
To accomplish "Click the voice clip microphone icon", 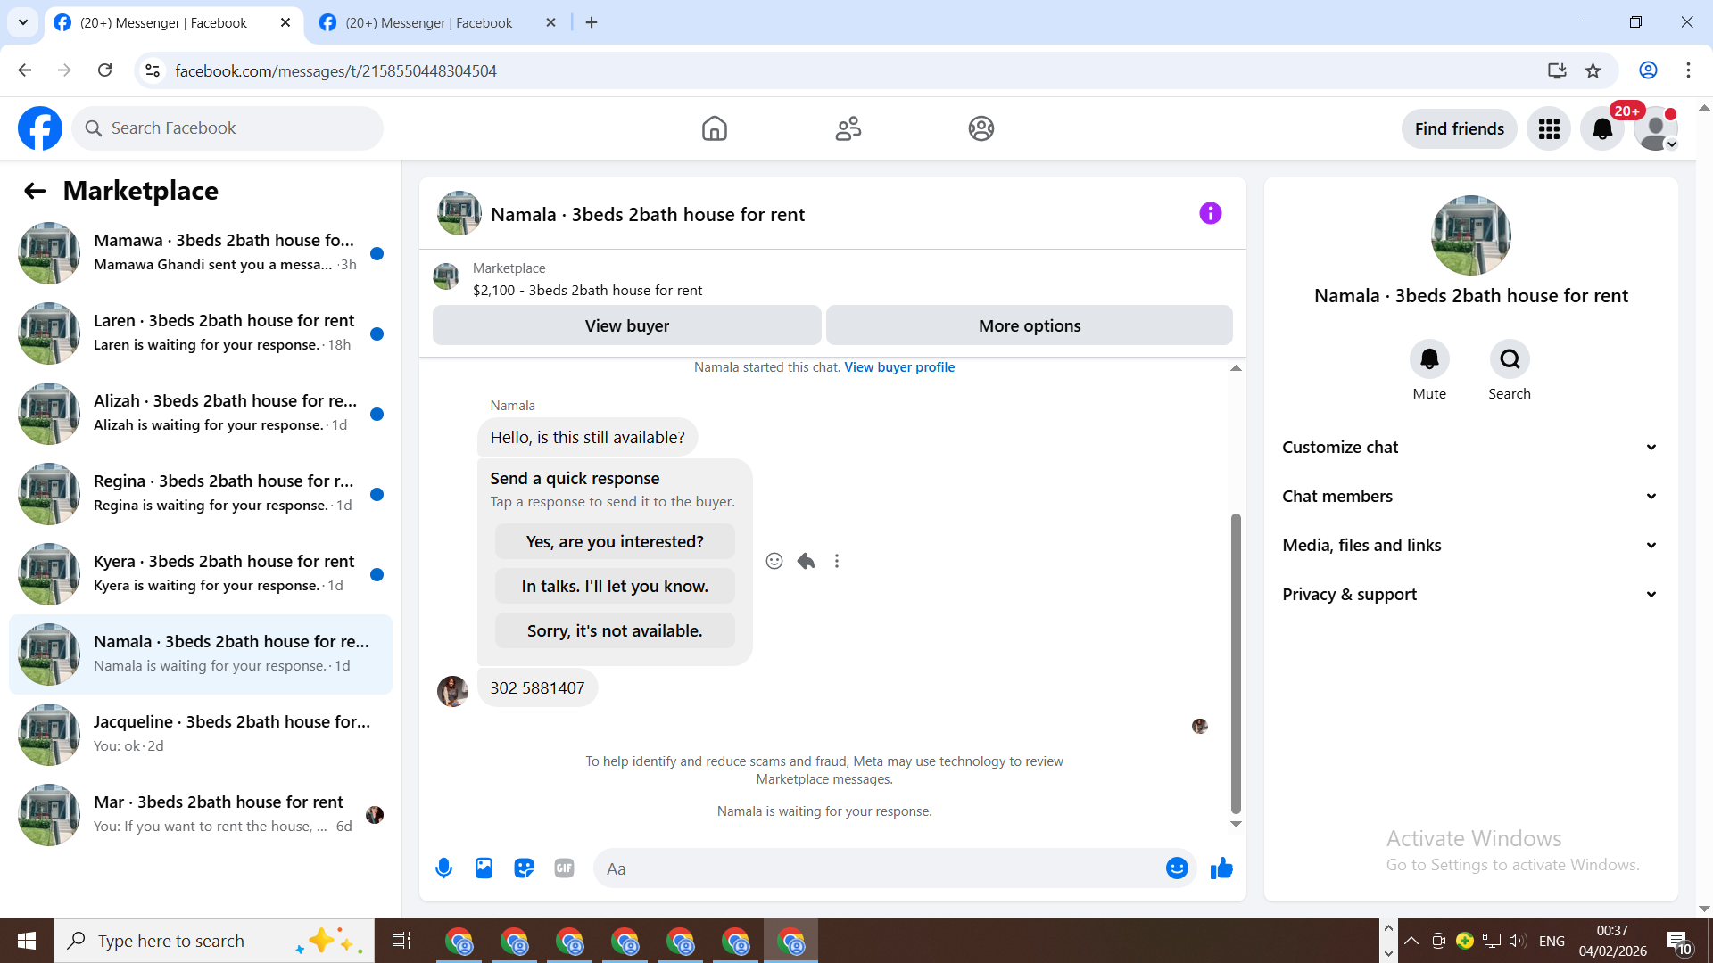I will (443, 868).
